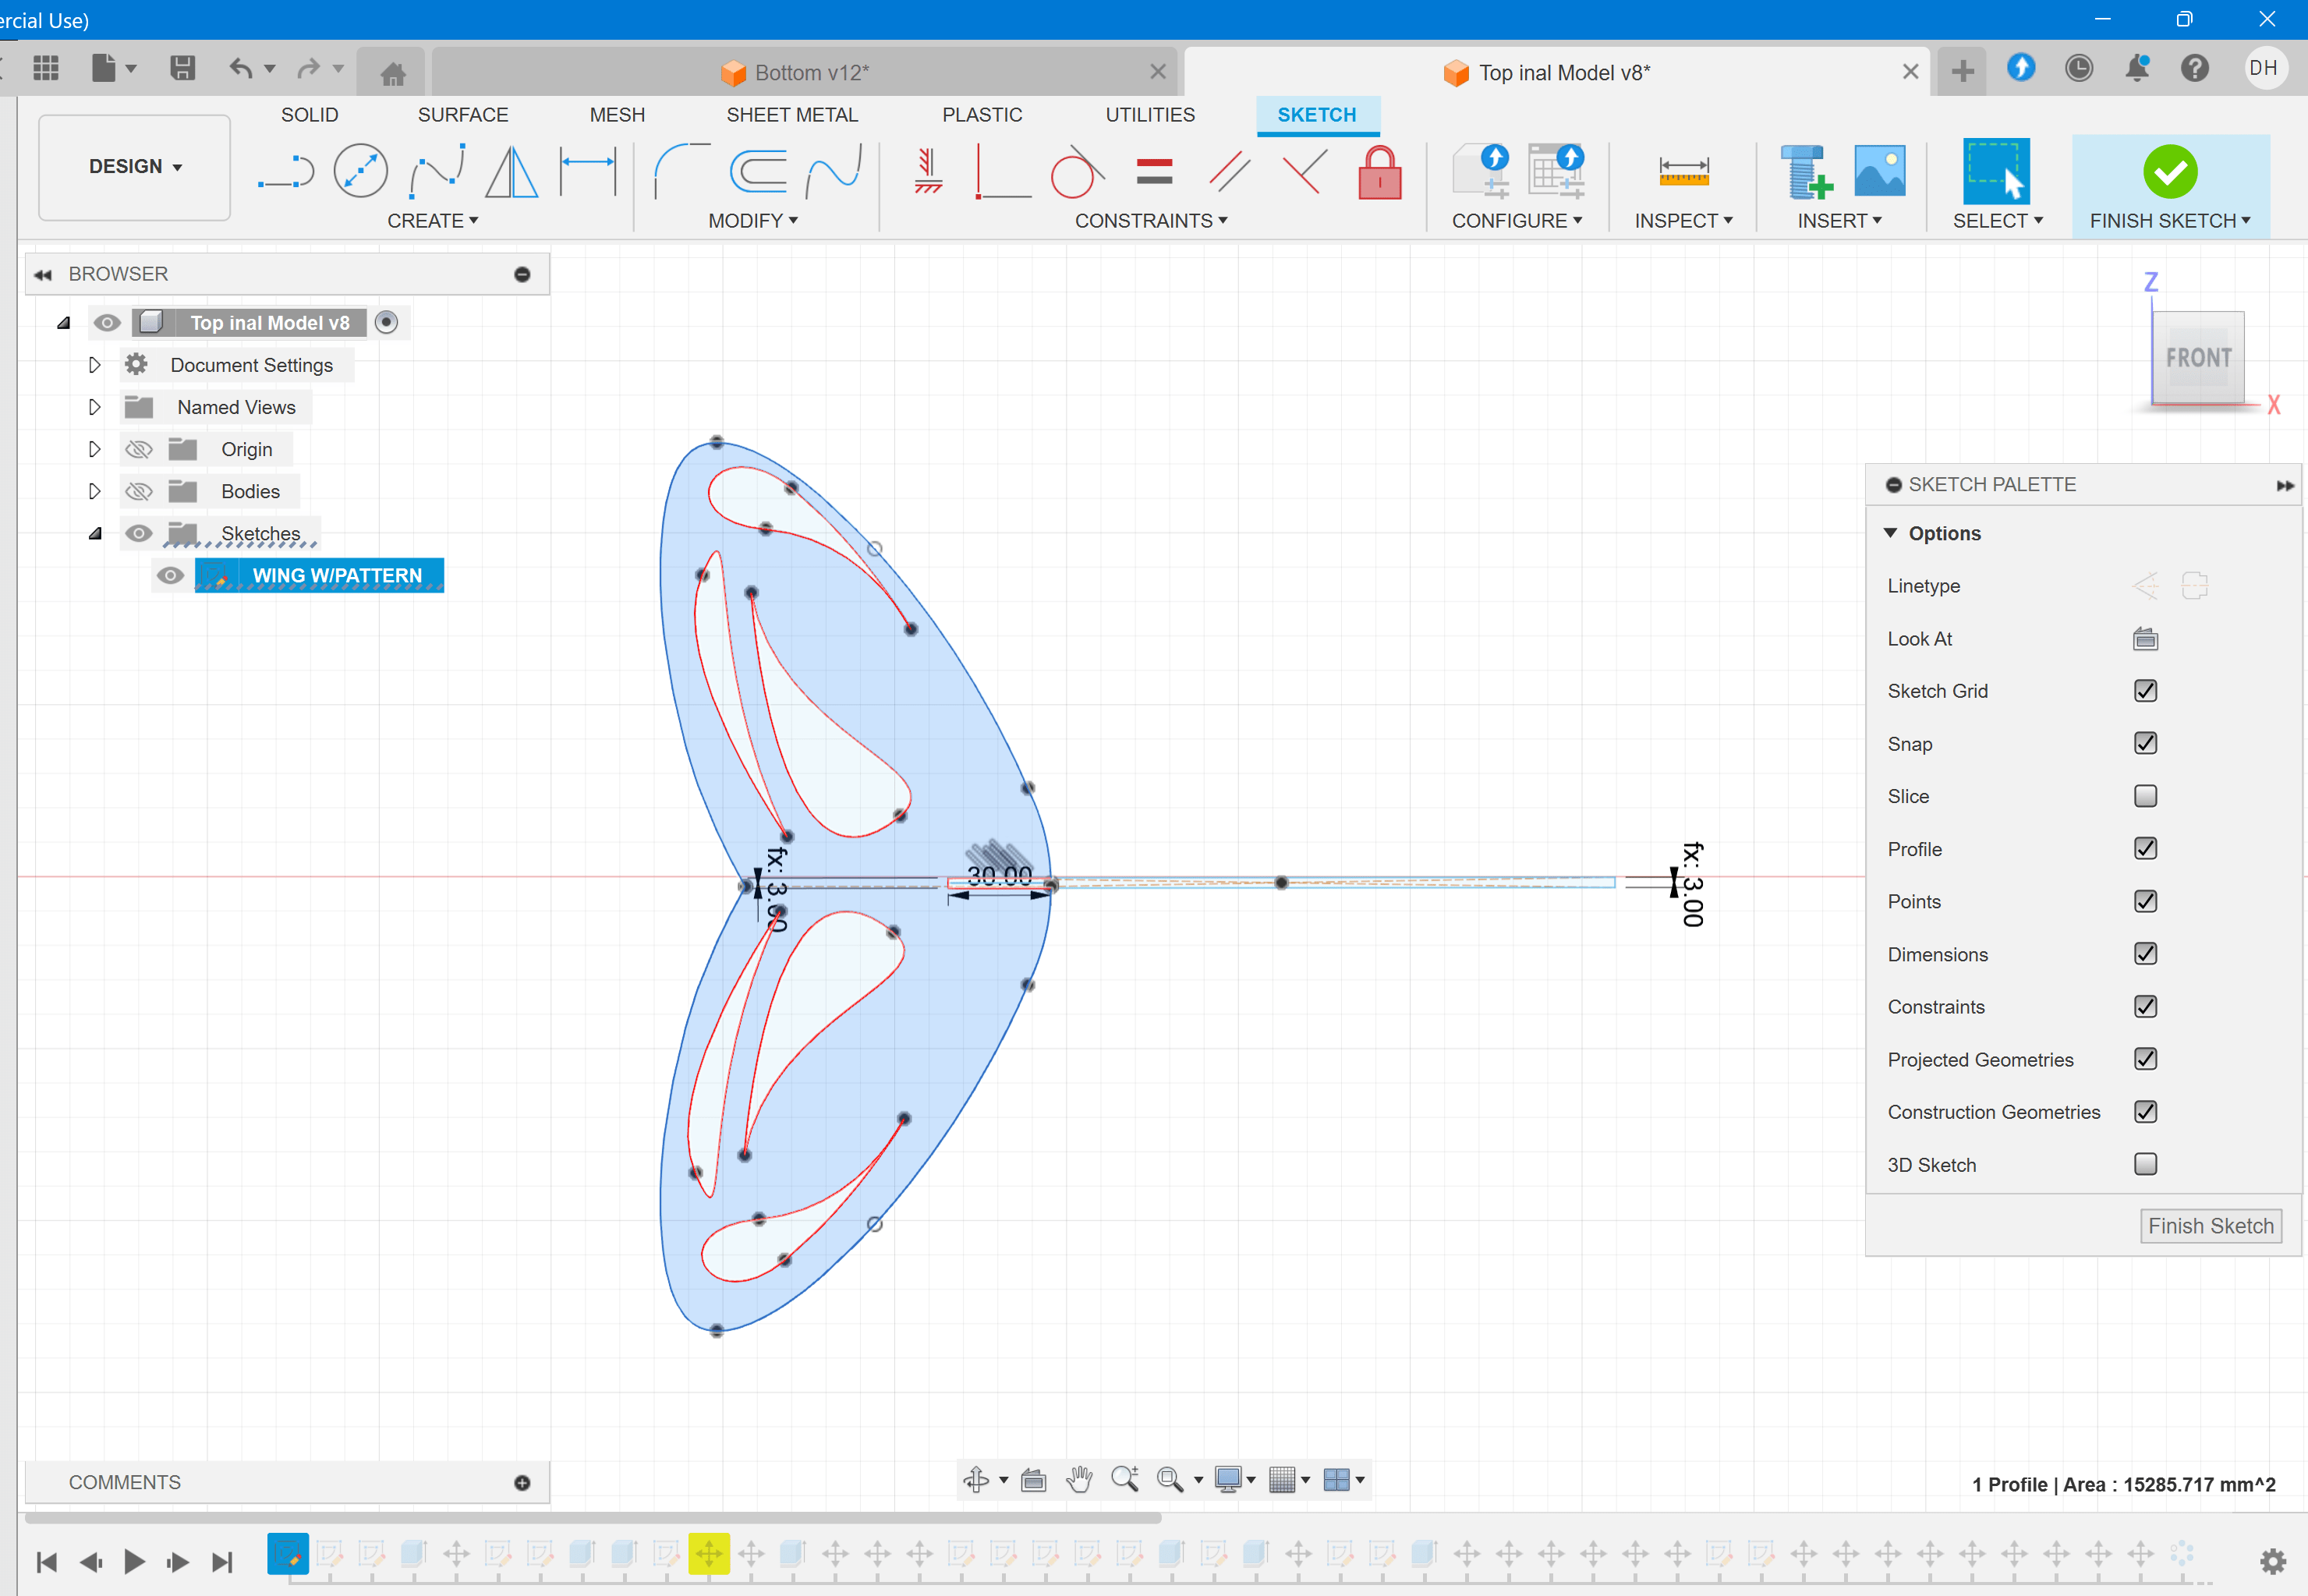Select the Sketch Dimension tool
The image size is (2308, 1596).
pyautogui.click(x=588, y=171)
